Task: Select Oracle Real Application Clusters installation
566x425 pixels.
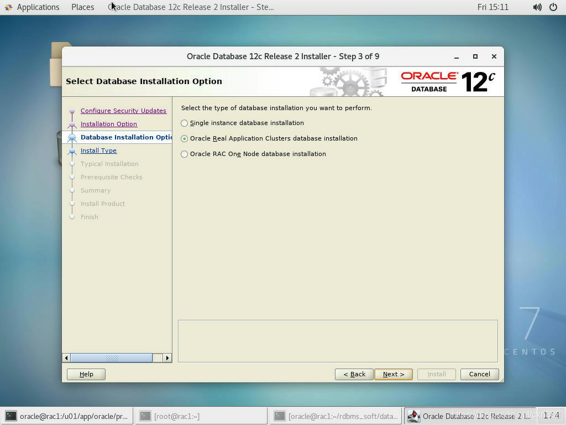Action: point(185,138)
